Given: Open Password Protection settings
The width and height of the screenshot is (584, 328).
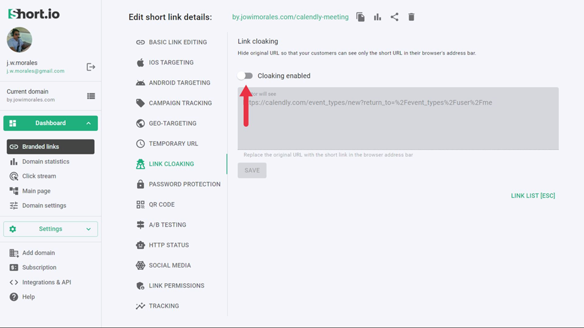Looking at the screenshot, I should click(178, 184).
